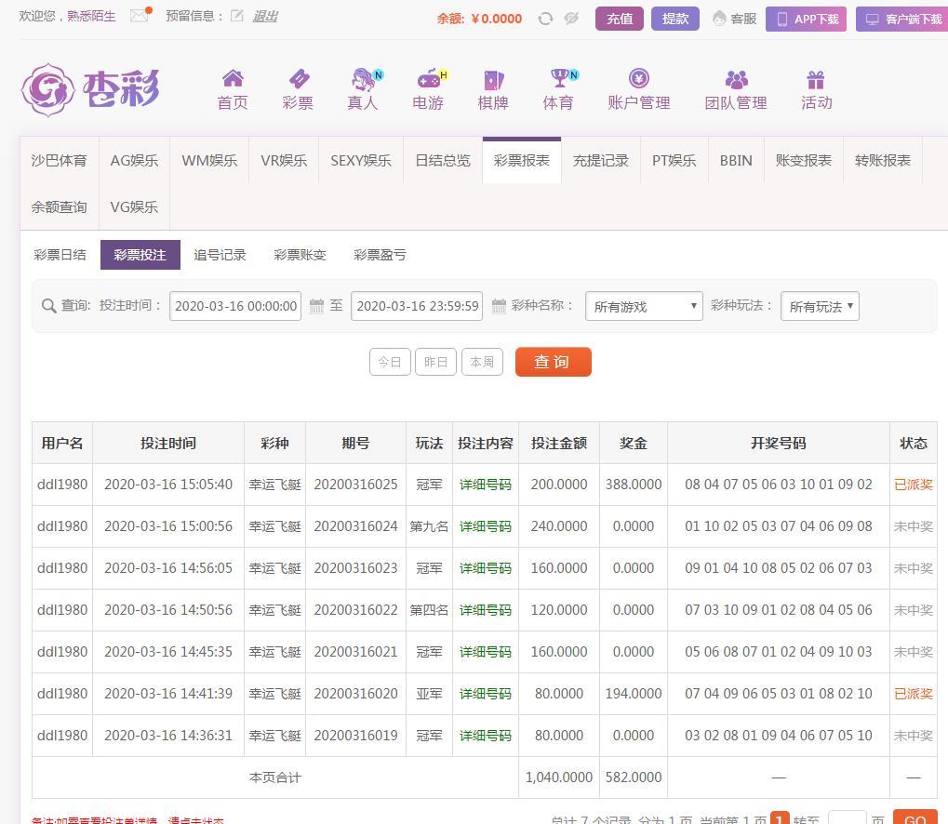Click the end time date input field

(417, 306)
